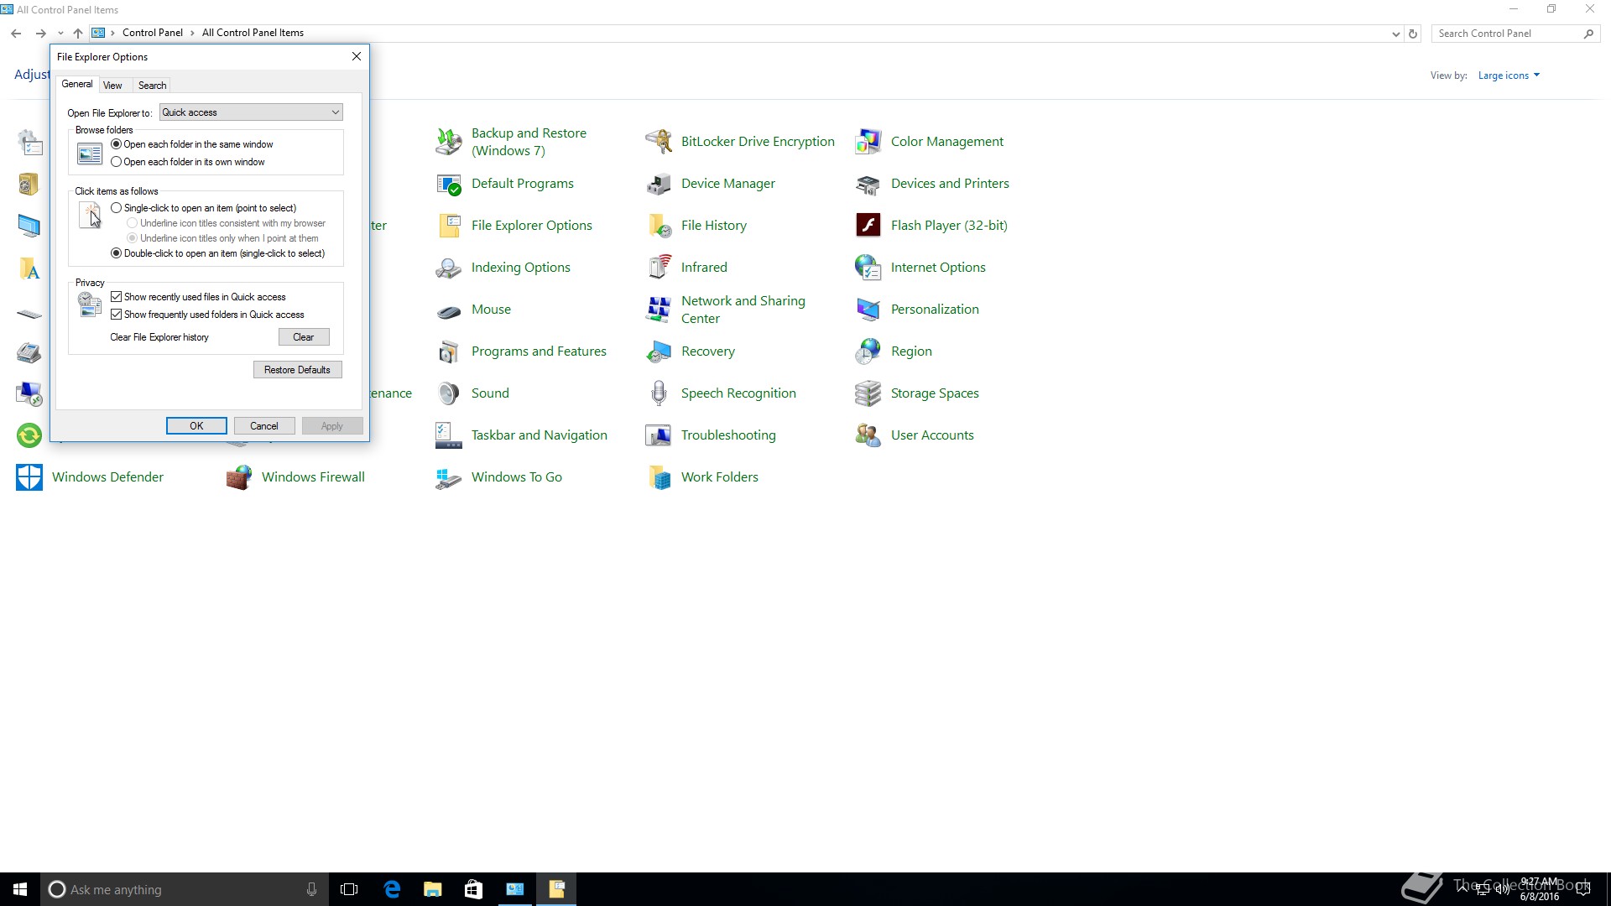Open the View by Large icons dropdown
Screen dimensions: 1611x906
click(1509, 75)
